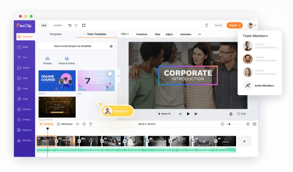The width and height of the screenshot is (293, 172).
Task: Click the undo arrow icon
Action: coord(70,25)
